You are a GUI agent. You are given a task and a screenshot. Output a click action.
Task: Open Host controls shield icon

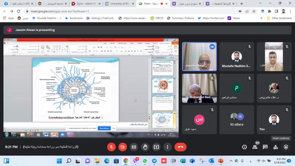point(286,147)
